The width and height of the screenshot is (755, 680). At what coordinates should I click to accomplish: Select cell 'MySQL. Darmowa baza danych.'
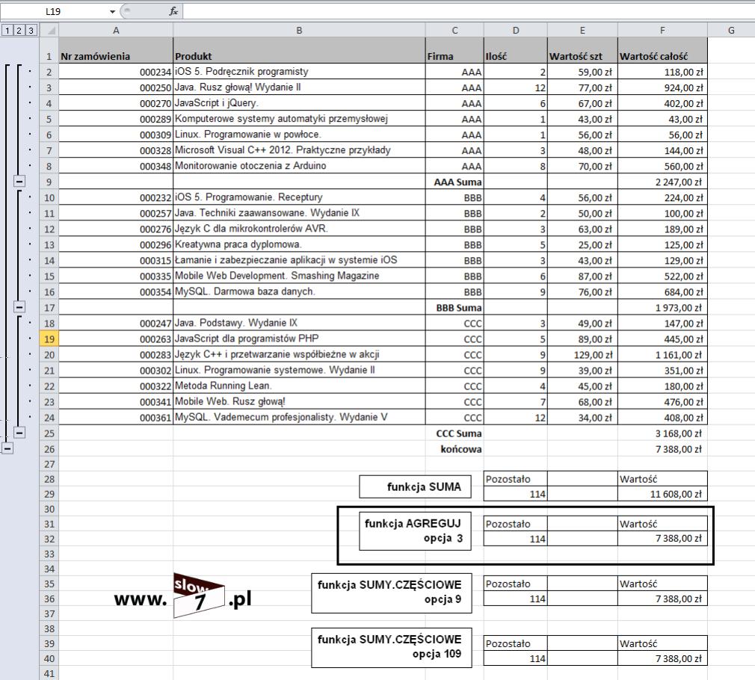pyautogui.click(x=299, y=291)
